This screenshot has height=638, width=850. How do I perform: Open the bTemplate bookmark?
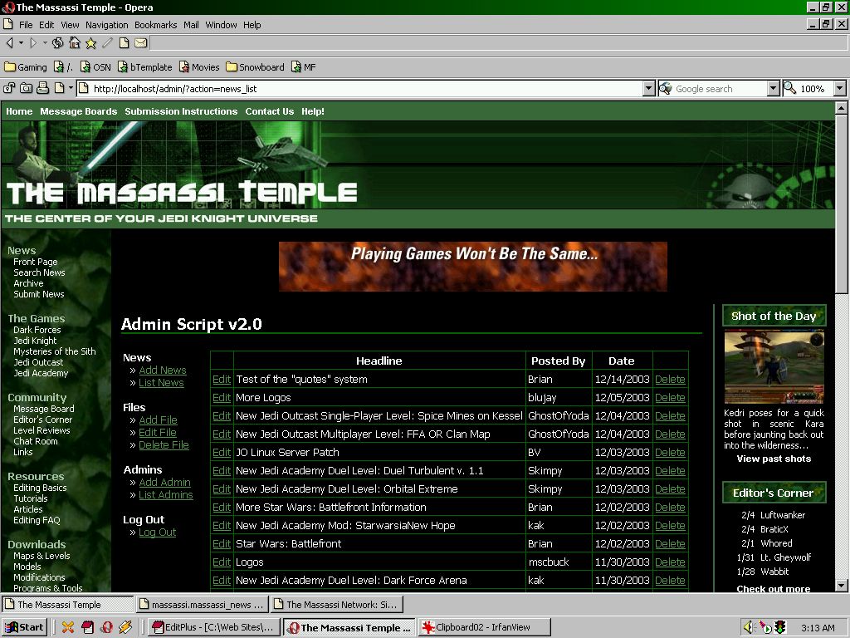pos(144,67)
